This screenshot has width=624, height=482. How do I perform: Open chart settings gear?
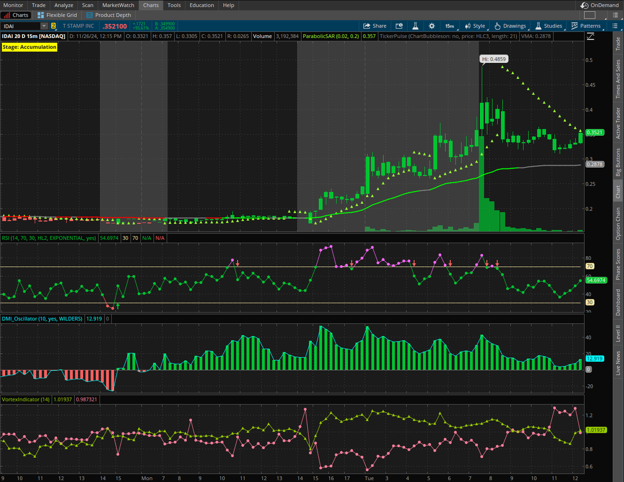point(432,26)
